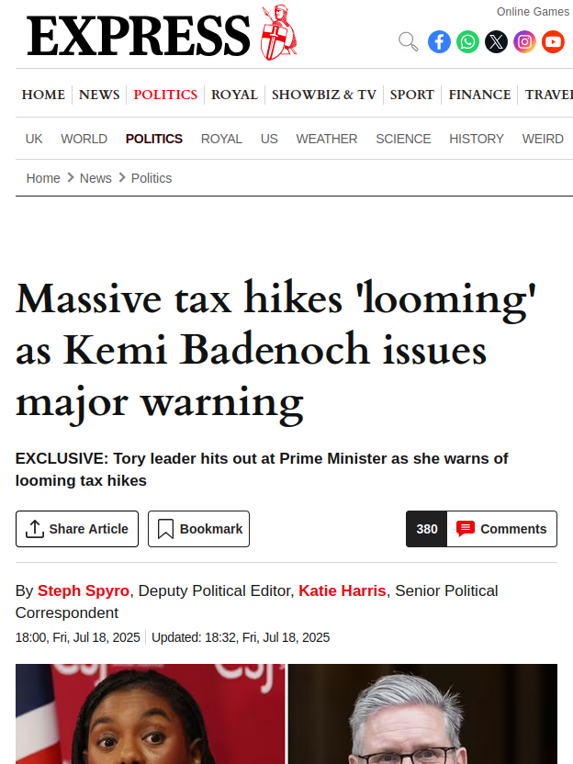Bookmark this article
The height and width of the screenshot is (764, 573).
point(198,529)
